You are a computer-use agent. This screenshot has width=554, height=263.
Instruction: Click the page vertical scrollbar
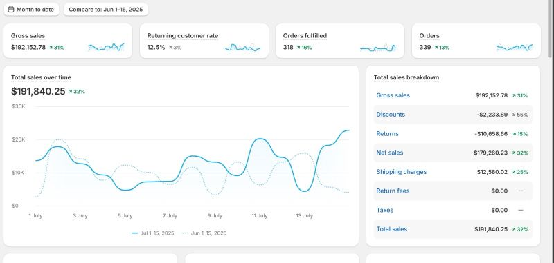click(x=550, y=29)
